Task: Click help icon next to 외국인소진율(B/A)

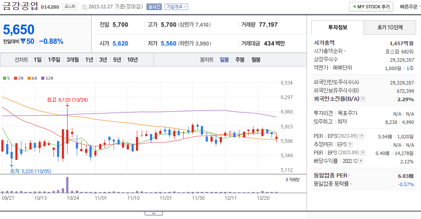Action: 363,99
